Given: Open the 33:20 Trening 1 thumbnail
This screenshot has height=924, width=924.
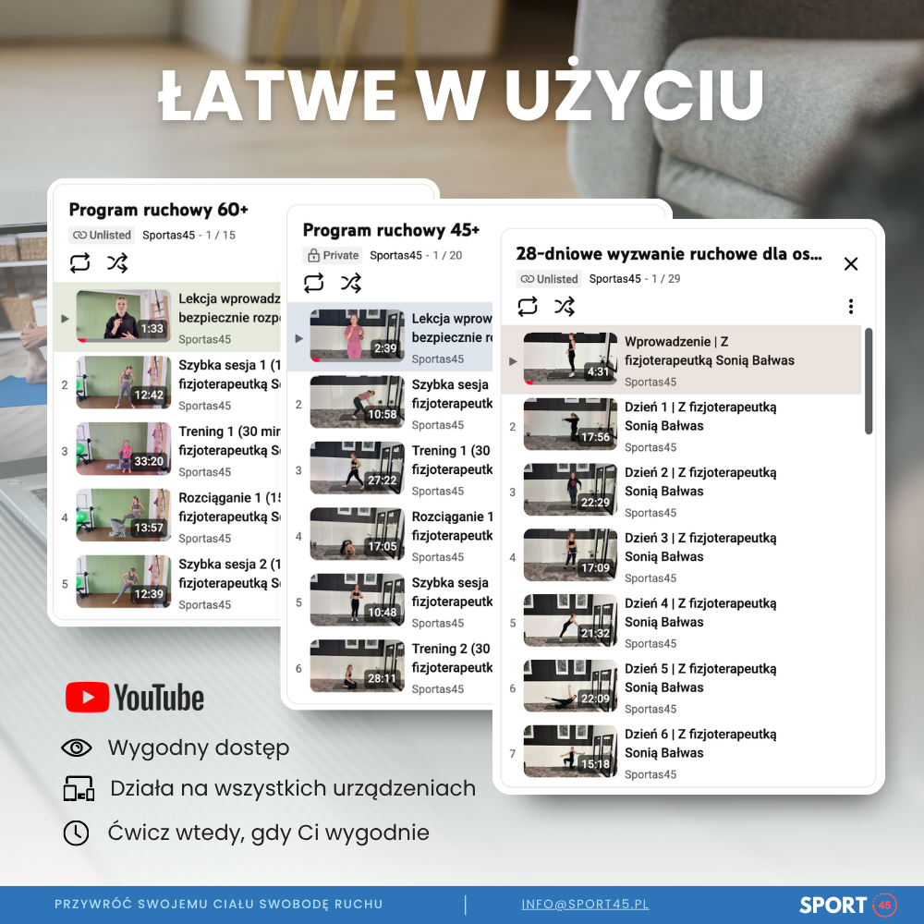Looking at the screenshot, I should 124,448.
